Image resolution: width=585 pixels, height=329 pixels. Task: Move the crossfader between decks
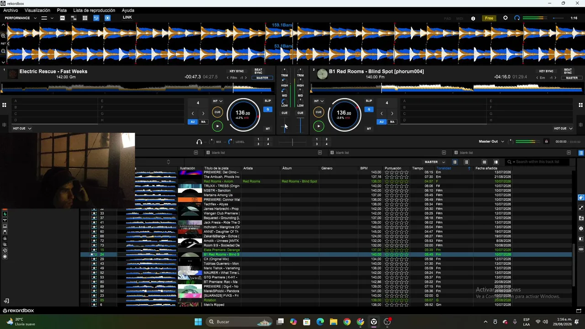(292, 142)
